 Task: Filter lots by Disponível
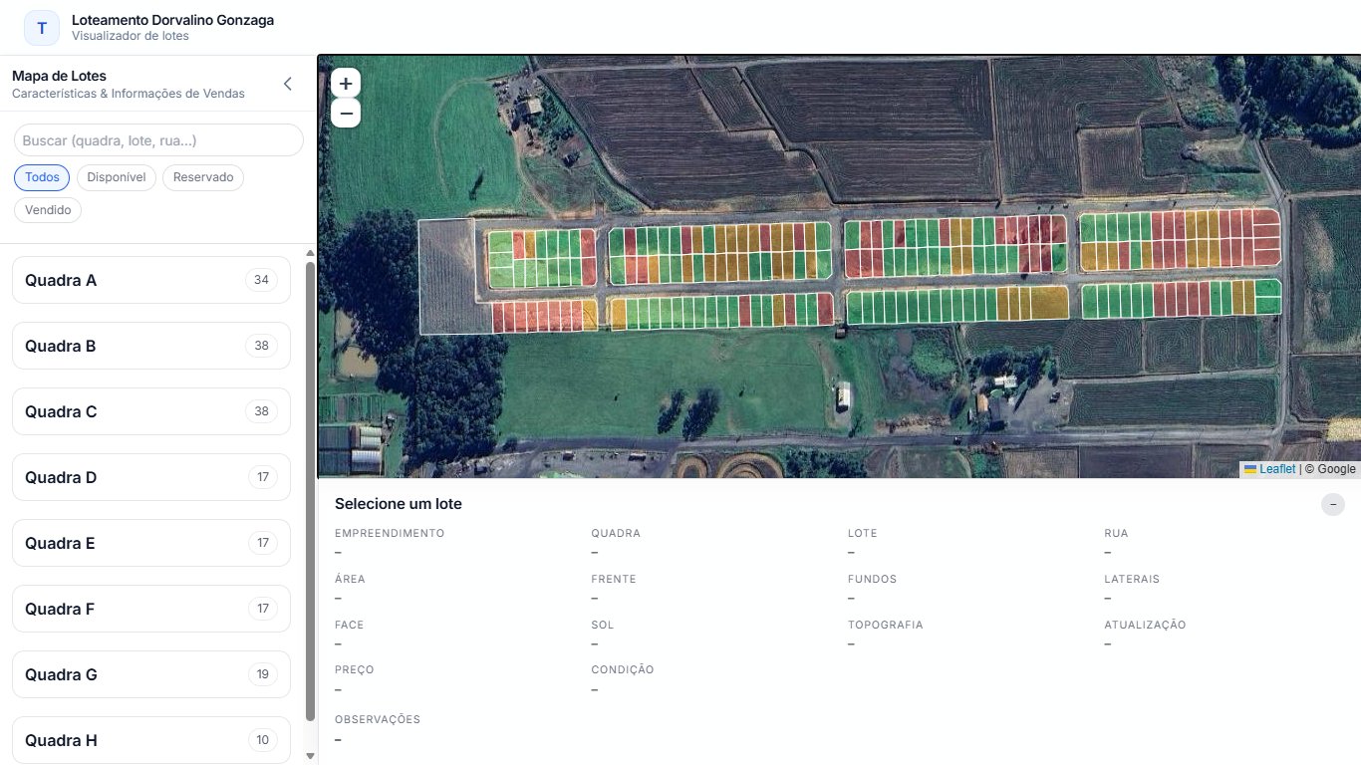point(117,177)
